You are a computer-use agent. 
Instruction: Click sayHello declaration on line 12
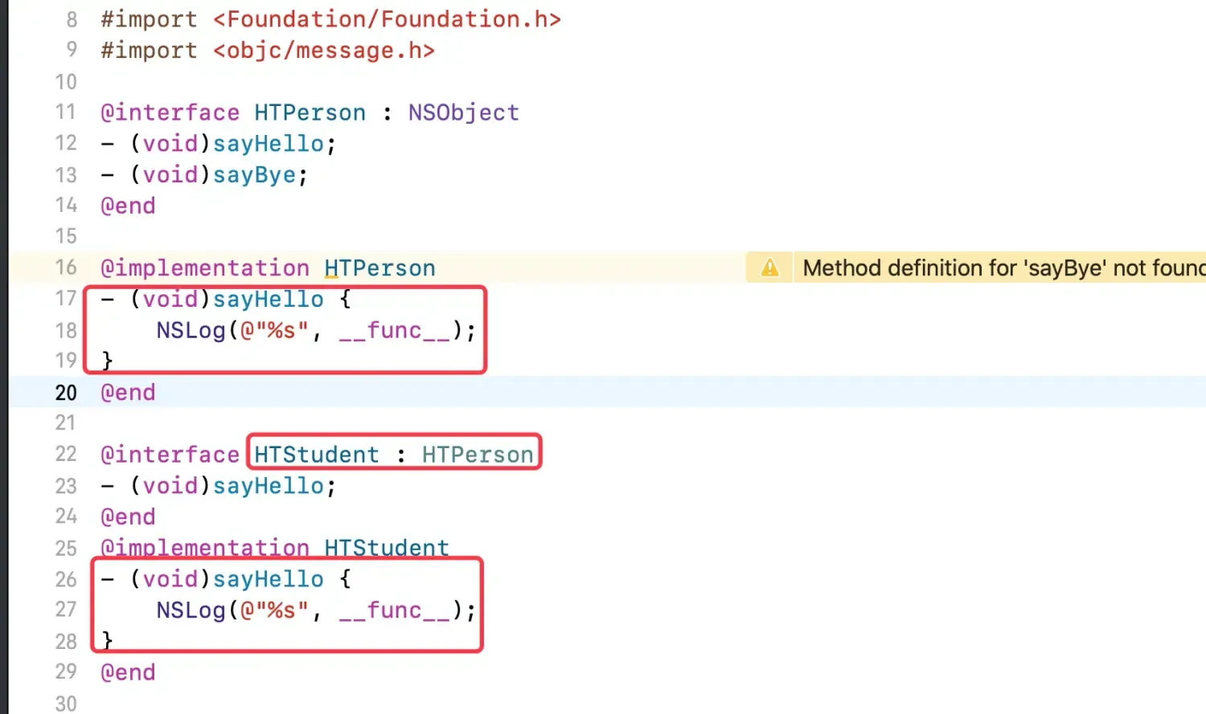[268, 144]
